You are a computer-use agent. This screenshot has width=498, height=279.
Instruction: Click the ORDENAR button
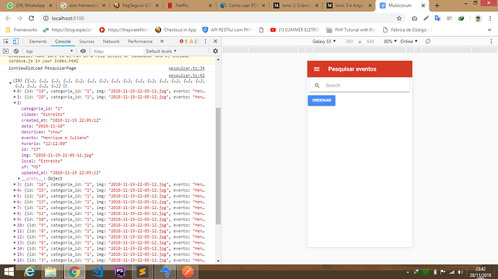(321, 100)
